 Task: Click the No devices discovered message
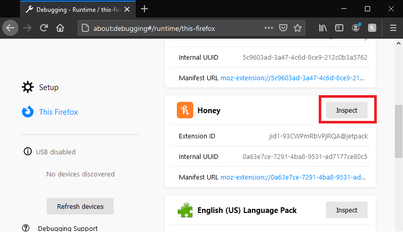coord(80,174)
